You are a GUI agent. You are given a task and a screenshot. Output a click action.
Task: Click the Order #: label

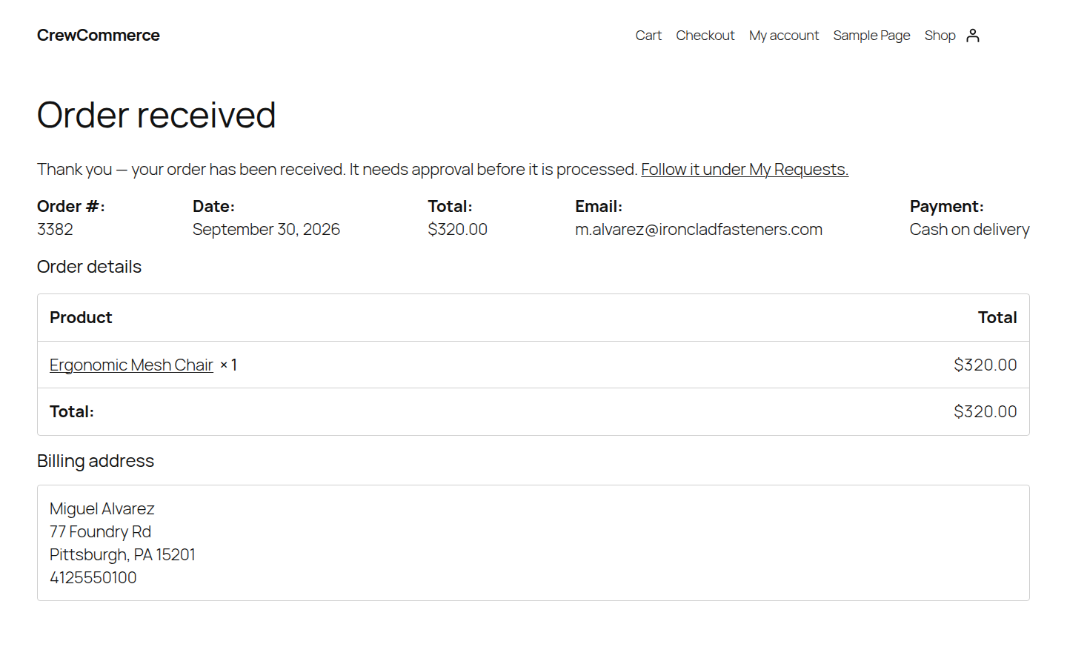click(x=71, y=207)
